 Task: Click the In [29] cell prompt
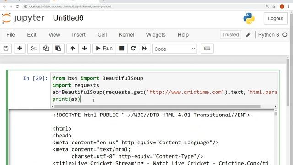click(36, 78)
